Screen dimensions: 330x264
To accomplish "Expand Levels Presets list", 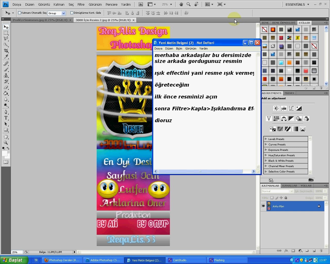I will [266, 139].
